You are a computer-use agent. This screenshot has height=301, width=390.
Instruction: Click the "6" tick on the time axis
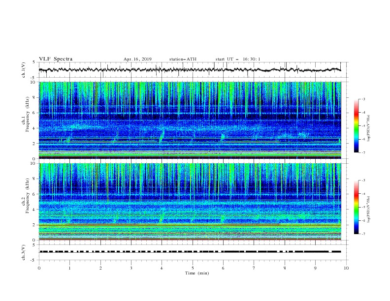(x=223, y=268)
